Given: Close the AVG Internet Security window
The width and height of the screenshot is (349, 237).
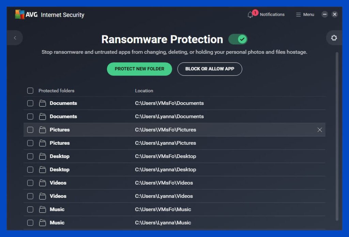Looking at the screenshot, I should click(x=335, y=14).
